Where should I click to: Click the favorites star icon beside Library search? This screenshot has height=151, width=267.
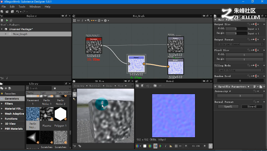[x=55, y=88]
